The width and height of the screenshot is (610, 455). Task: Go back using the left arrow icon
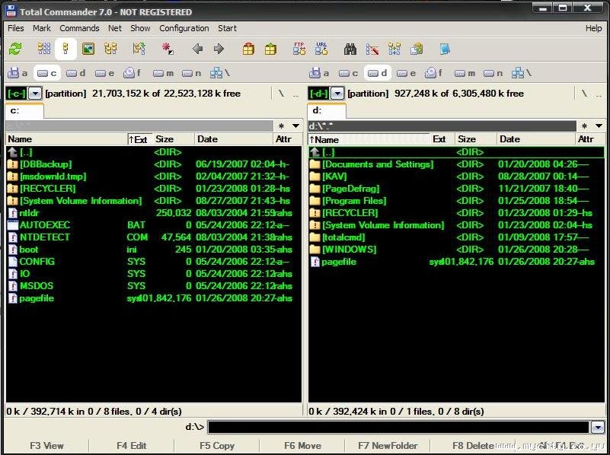click(x=198, y=49)
